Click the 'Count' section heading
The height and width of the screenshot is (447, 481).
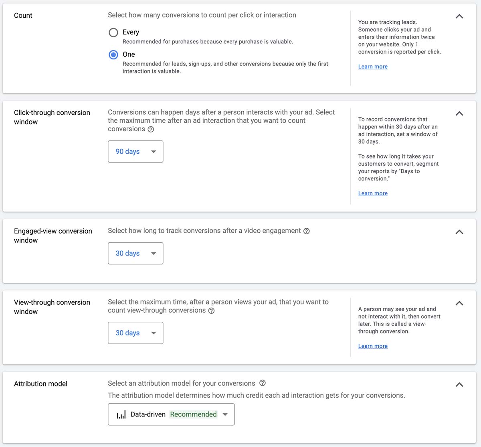tap(23, 15)
